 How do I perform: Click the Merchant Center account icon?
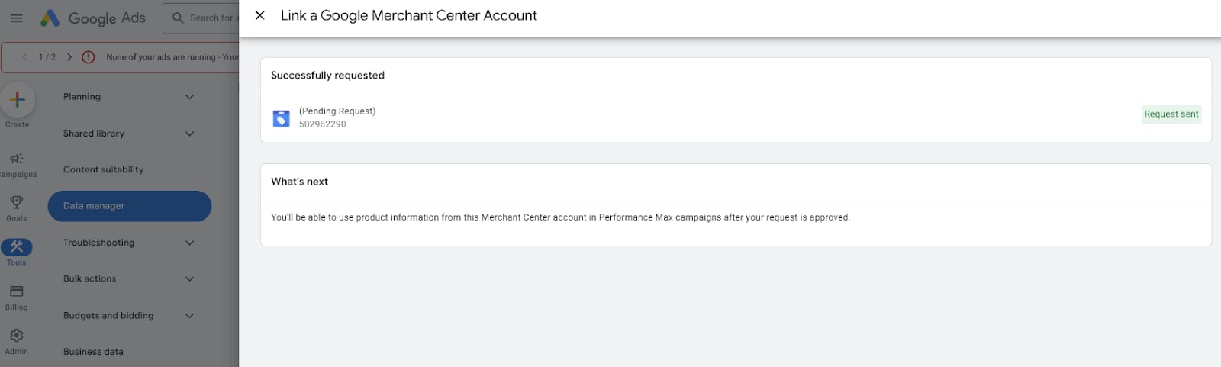point(281,118)
